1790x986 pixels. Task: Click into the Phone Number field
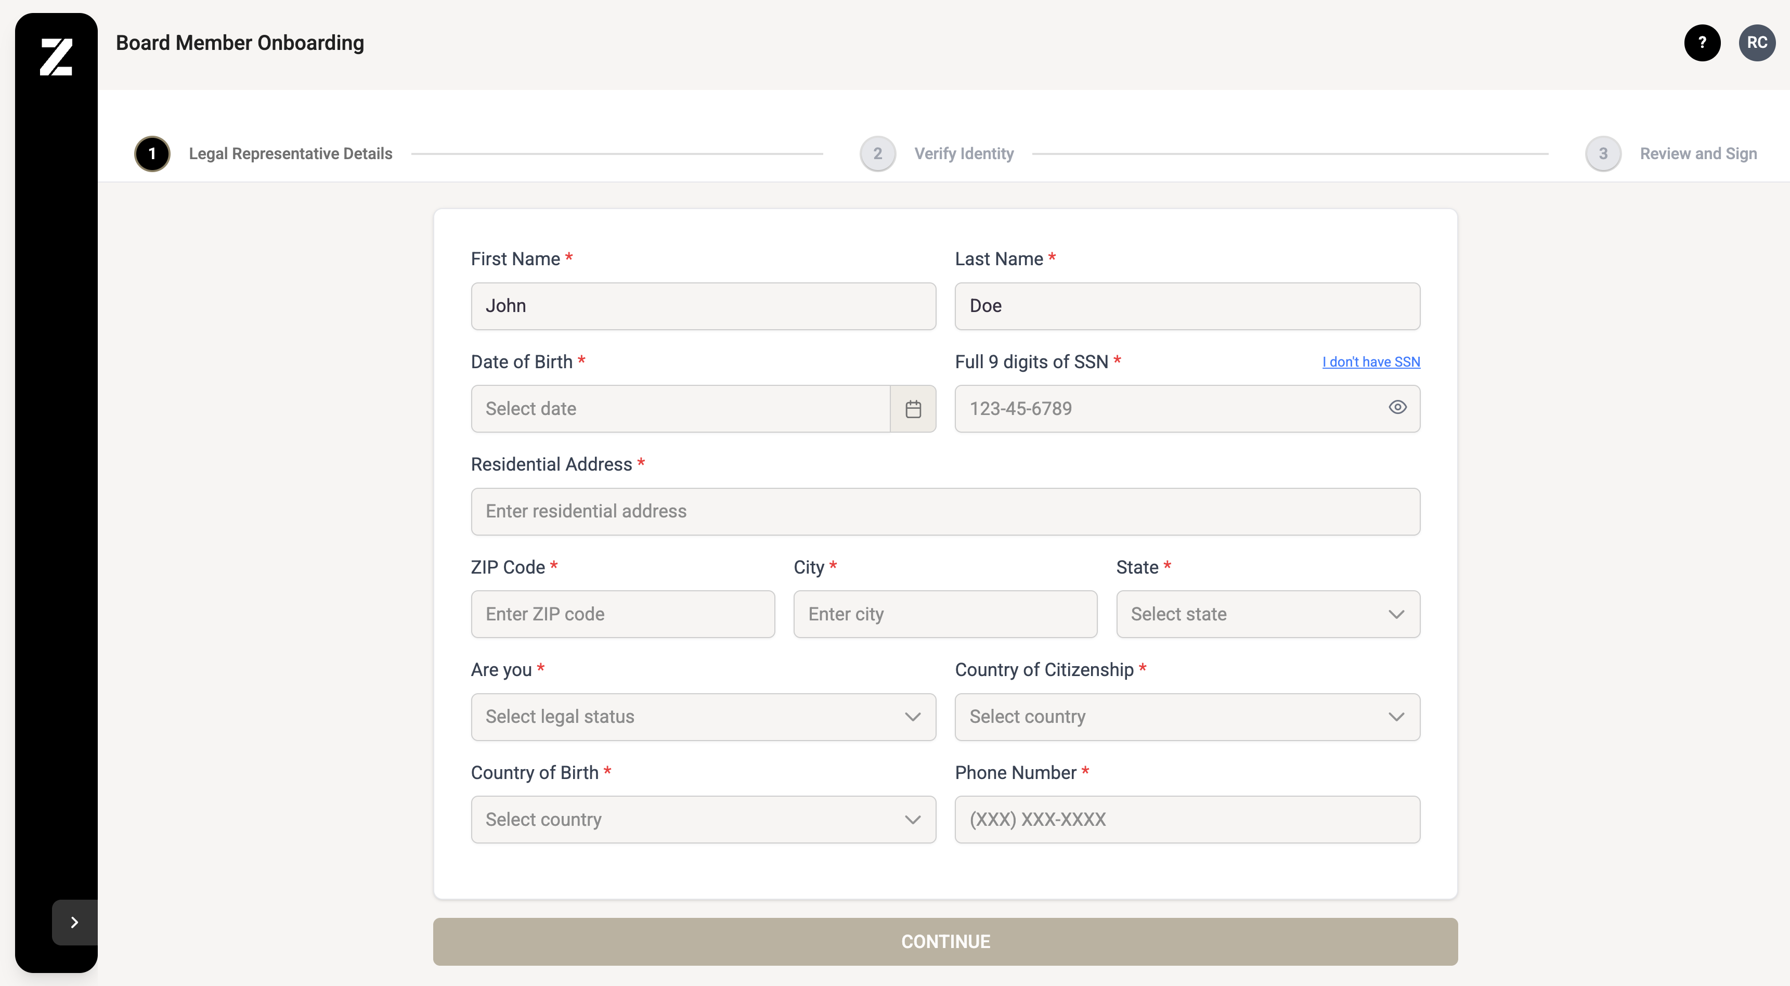(x=1186, y=820)
